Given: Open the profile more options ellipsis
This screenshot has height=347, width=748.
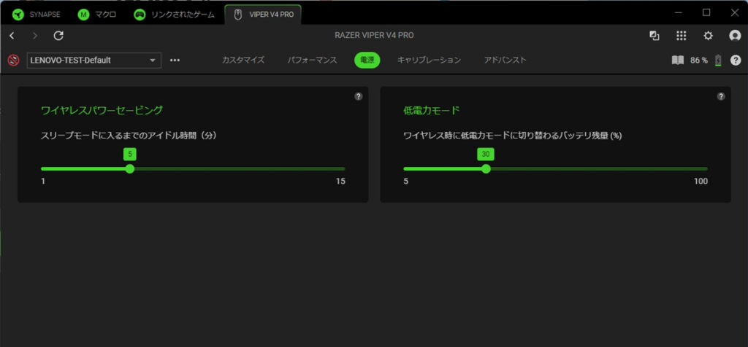Looking at the screenshot, I should pos(175,61).
